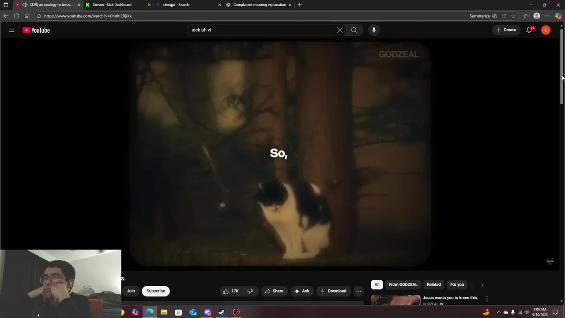The height and width of the screenshot is (318, 565).
Task: Start voice search with microphone
Action: (374, 30)
